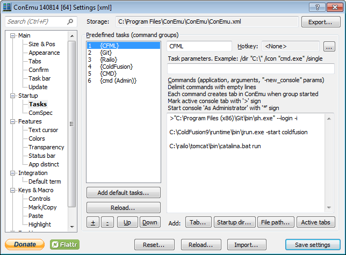This screenshot has height=255, width=346.
Task: Collapse the Startup tree node
Action: click(x=13, y=96)
